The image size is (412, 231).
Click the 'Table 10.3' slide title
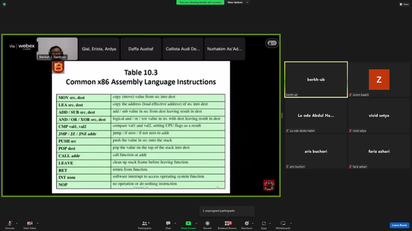tap(141, 73)
